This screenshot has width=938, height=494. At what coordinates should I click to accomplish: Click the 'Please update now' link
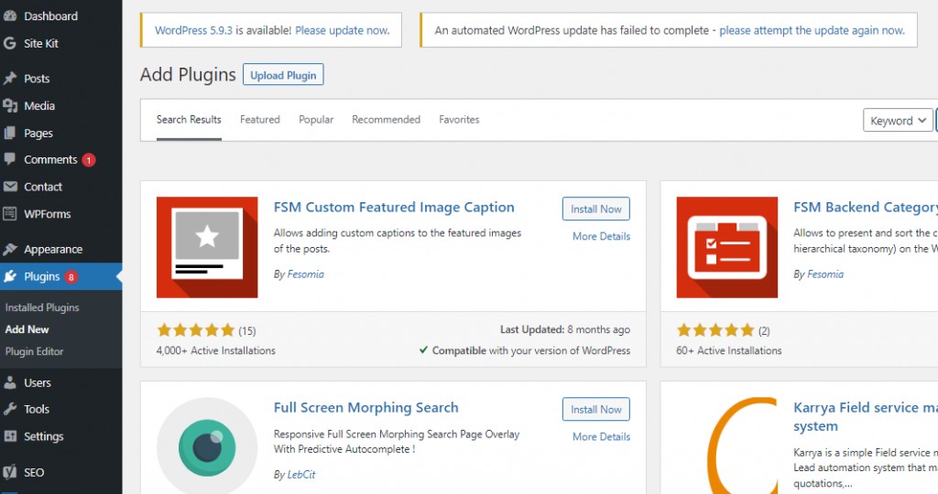342,30
